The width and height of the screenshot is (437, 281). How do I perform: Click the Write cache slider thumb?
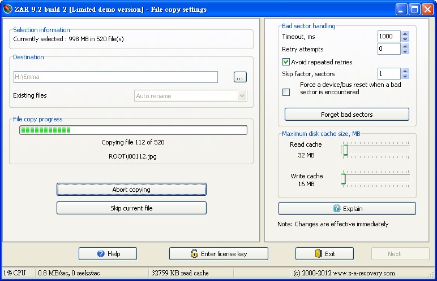(344, 179)
